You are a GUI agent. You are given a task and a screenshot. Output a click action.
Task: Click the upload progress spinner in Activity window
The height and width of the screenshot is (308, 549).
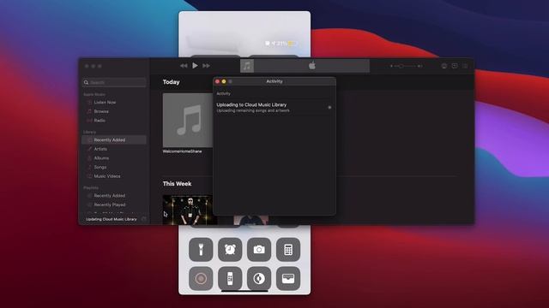(x=329, y=108)
